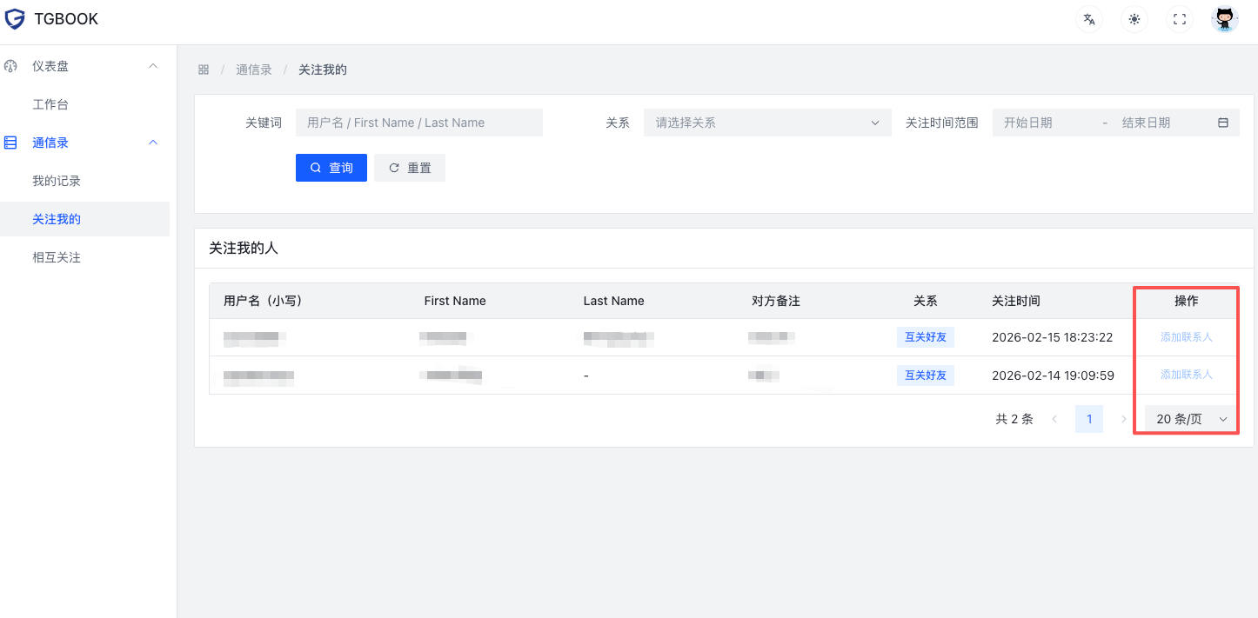Open the 请选择关系 dropdown
The height and width of the screenshot is (618, 1258).
[767, 123]
